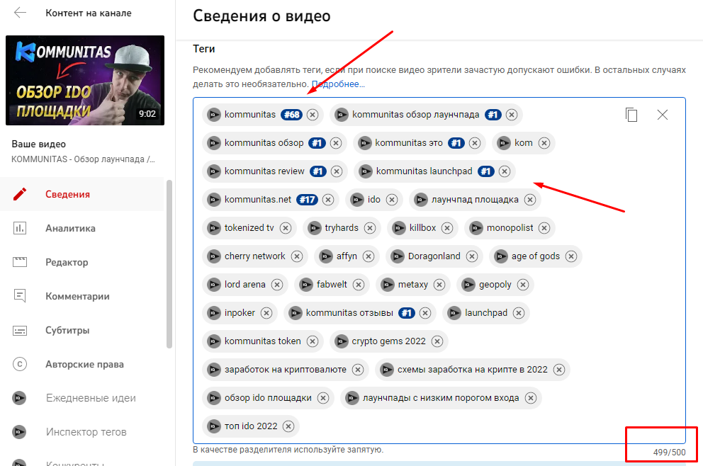Remove the kommunitas token tag
Image resolution: width=703 pixels, height=466 pixels.
click(313, 341)
